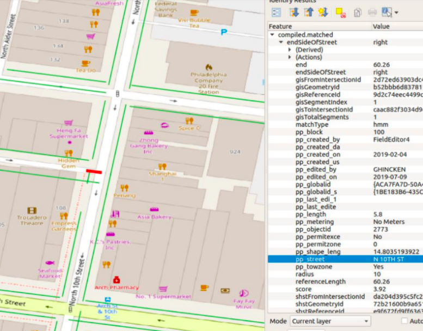The width and height of the screenshot is (423, 331).
Task: Open the identify tool mode arrow
Action: click(396, 13)
